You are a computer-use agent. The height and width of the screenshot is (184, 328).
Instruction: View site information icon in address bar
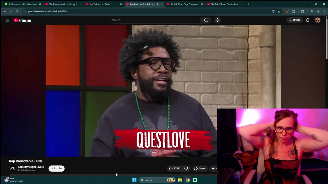(24, 11)
